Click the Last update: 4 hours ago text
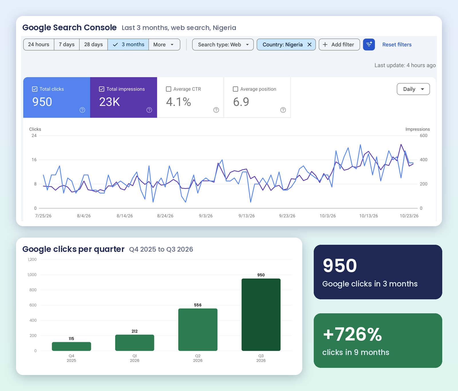458x391 pixels. click(x=405, y=65)
